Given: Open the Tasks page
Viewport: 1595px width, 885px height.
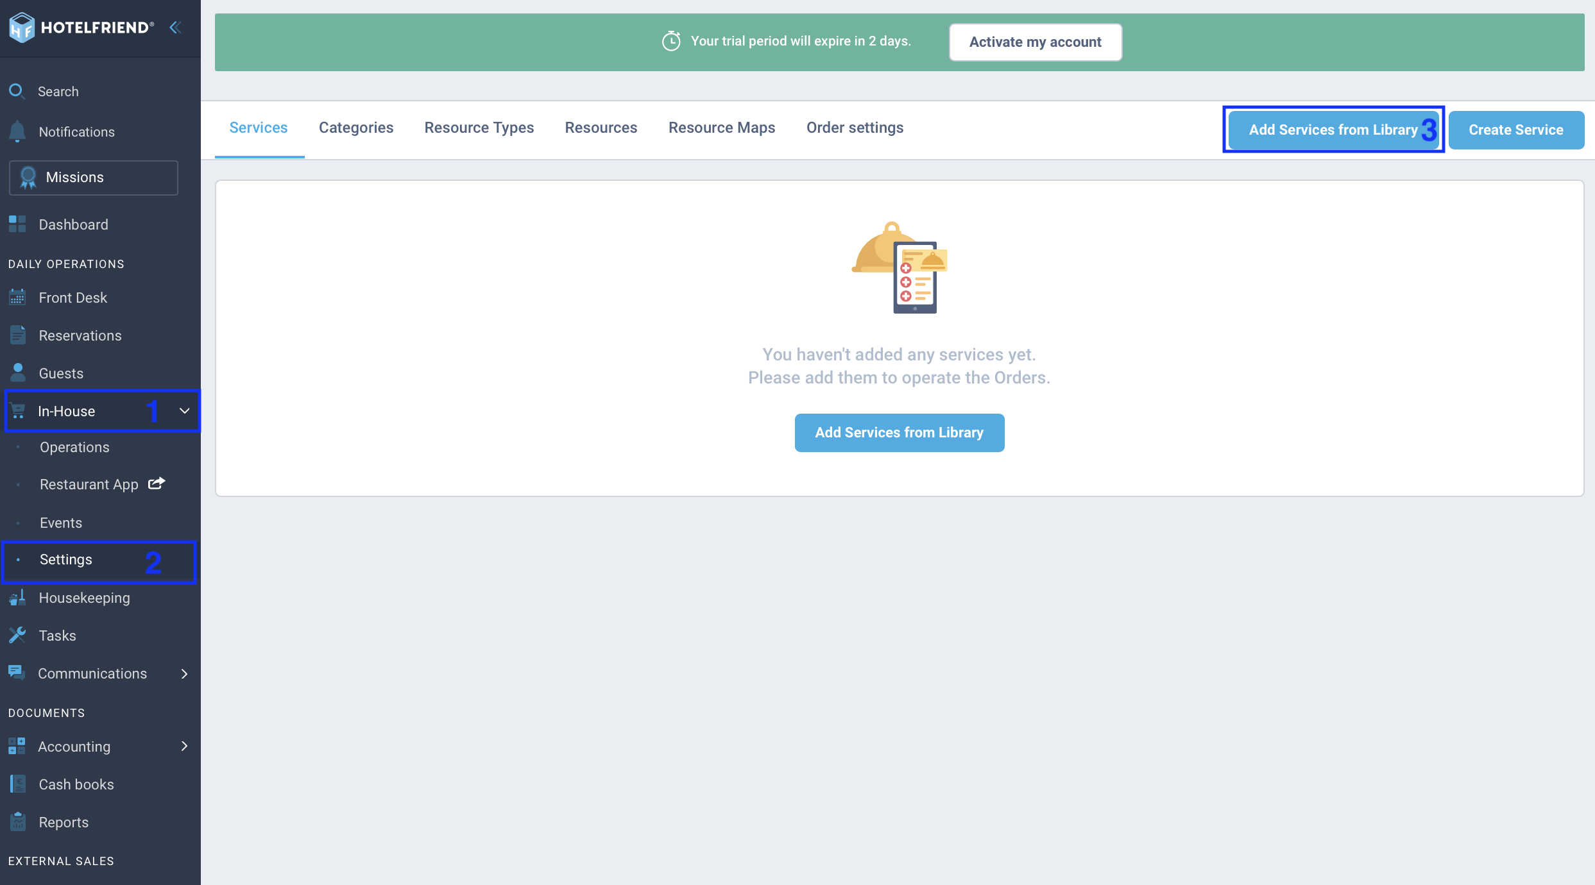Looking at the screenshot, I should (x=100, y=636).
